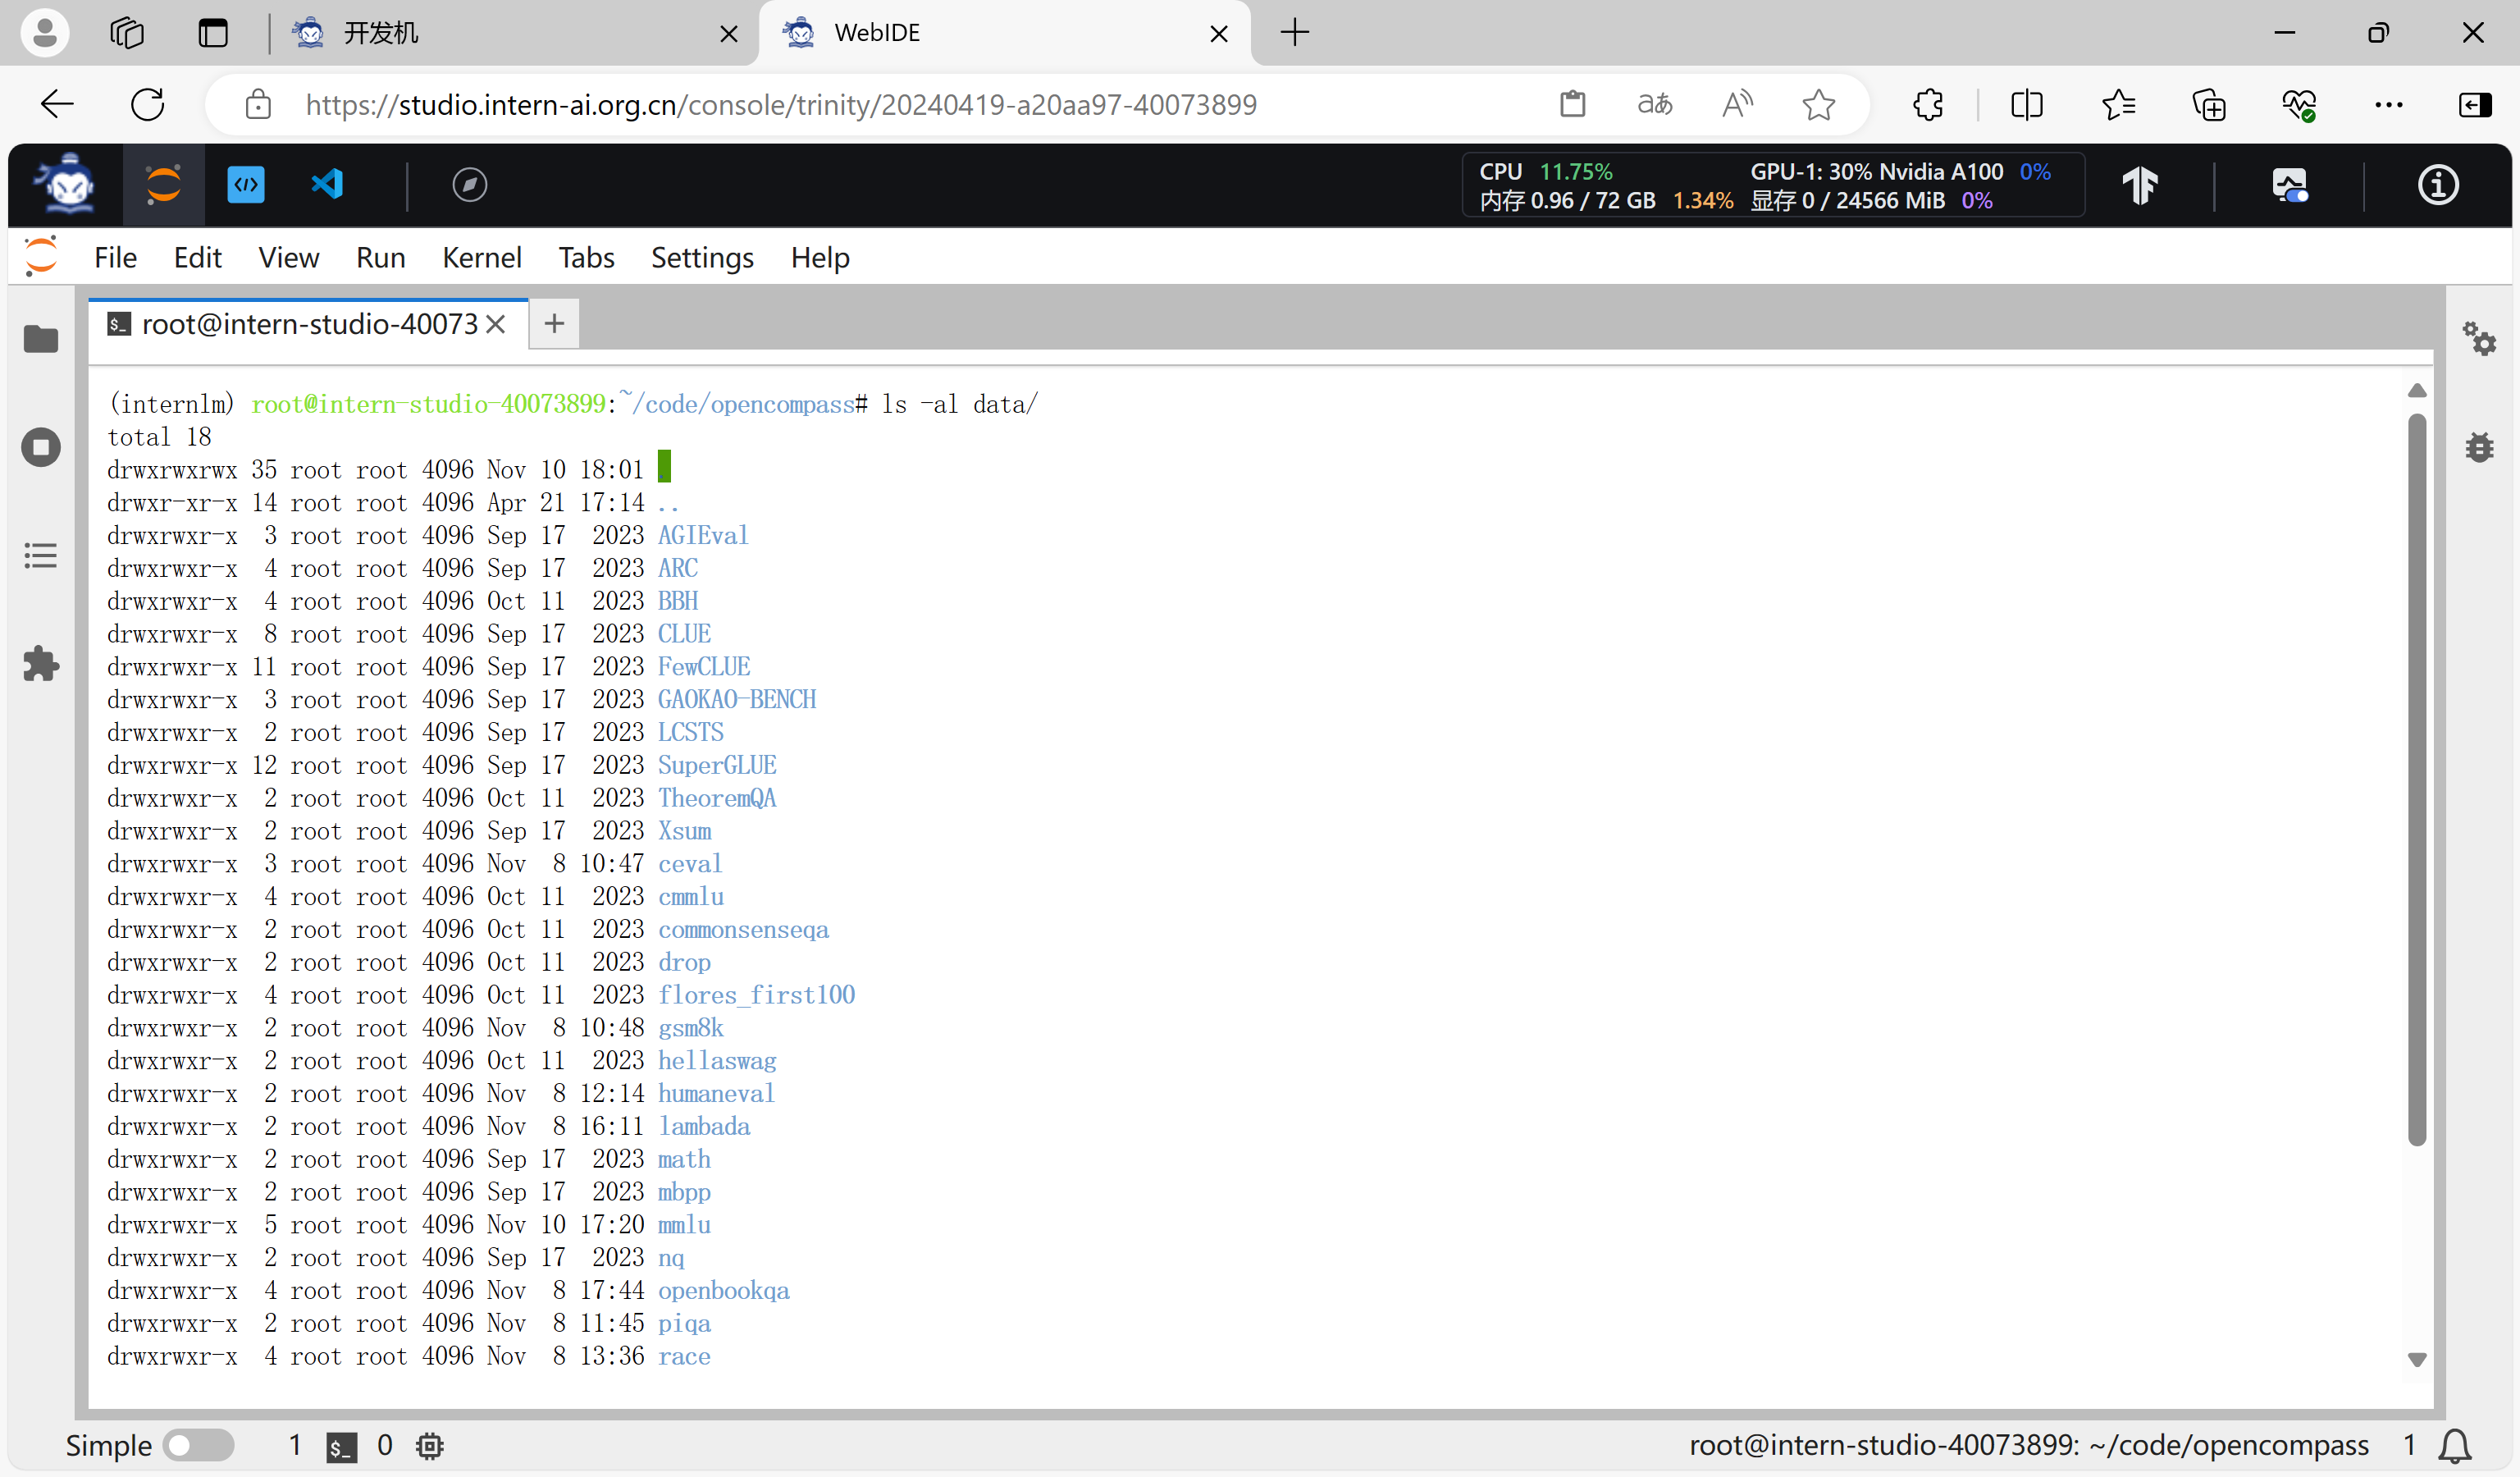Open a new launcher tab with plus
Screen dimensions: 2520x1477
554,324
